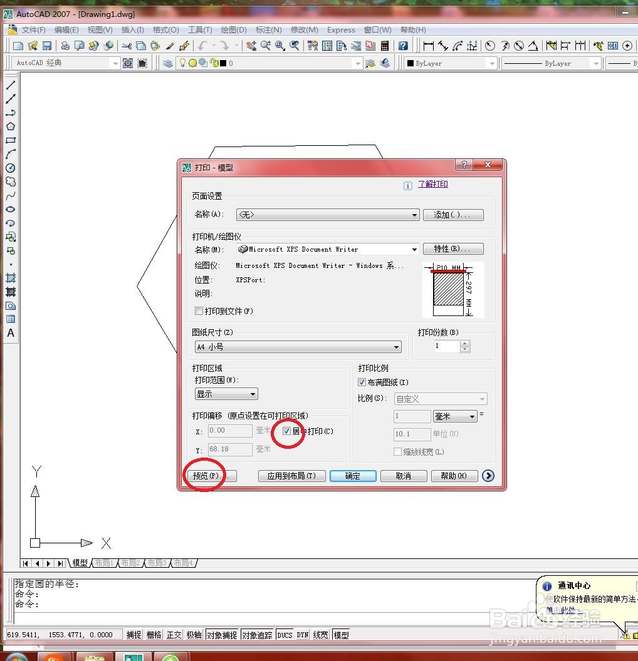This screenshot has height=661, width=638.
Task: Click the Plot printer icon
Action: [65, 46]
